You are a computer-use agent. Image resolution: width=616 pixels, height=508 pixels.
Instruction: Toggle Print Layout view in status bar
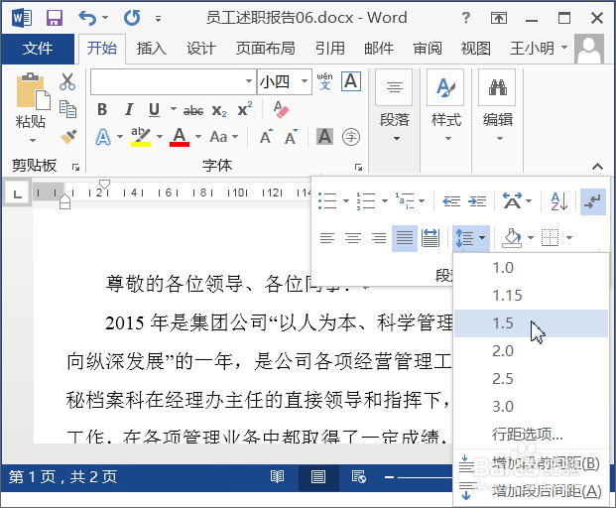[318, 477]
